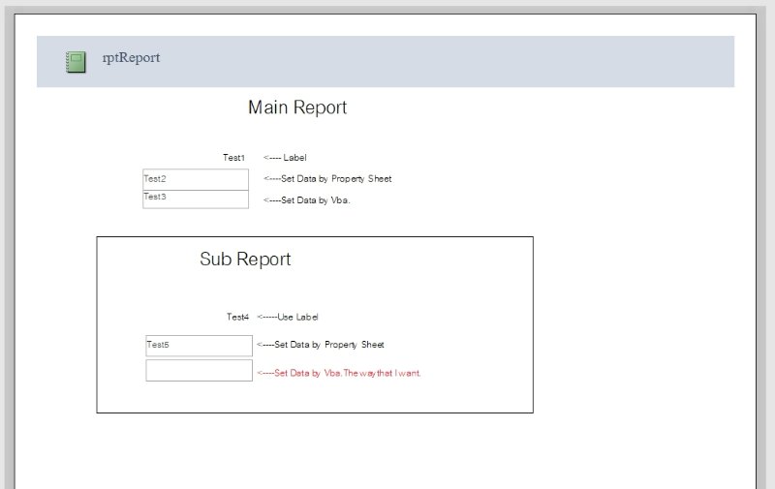Click the red Set Data by Vba text
Image resolution: width=775 pixels, height=489 pixels.
(338, 373)
